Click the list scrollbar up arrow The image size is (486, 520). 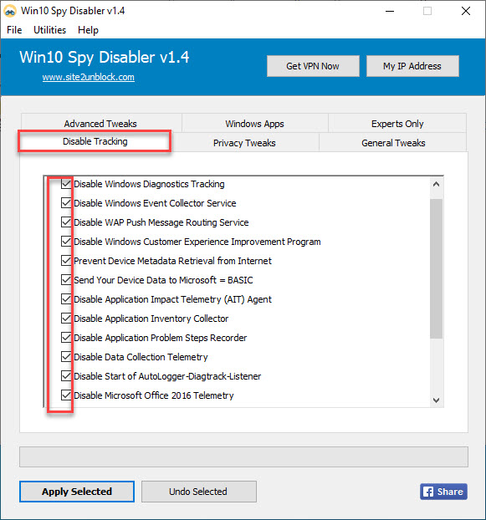click(x=437, y=184)
